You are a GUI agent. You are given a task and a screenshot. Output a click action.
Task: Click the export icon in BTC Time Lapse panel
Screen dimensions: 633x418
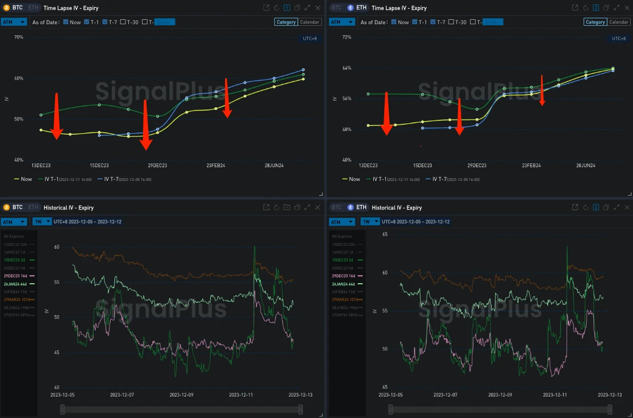point(266,8)
